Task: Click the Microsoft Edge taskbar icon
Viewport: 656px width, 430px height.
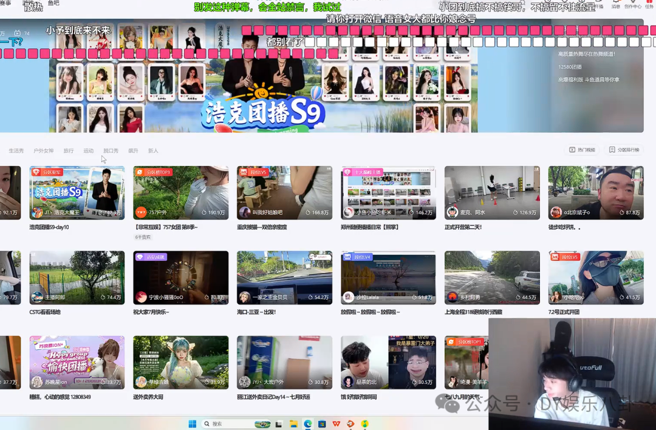Action: [308, 424]
